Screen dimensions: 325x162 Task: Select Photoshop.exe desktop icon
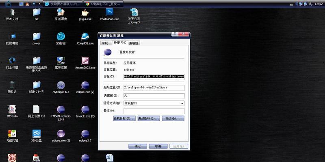[x=109, y=14]
